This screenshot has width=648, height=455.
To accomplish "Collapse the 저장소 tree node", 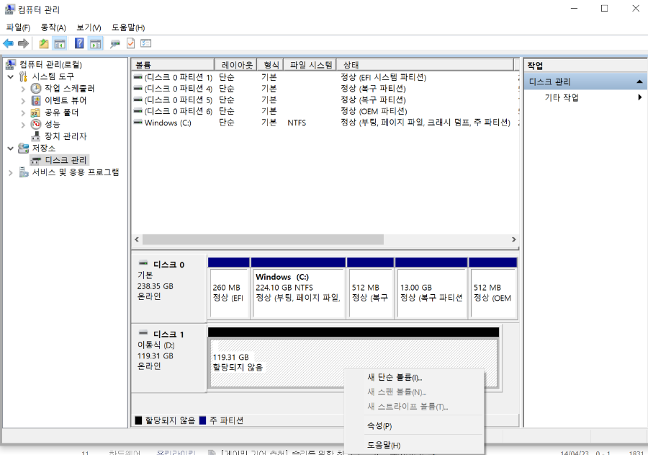I will [x=10, y=148].
